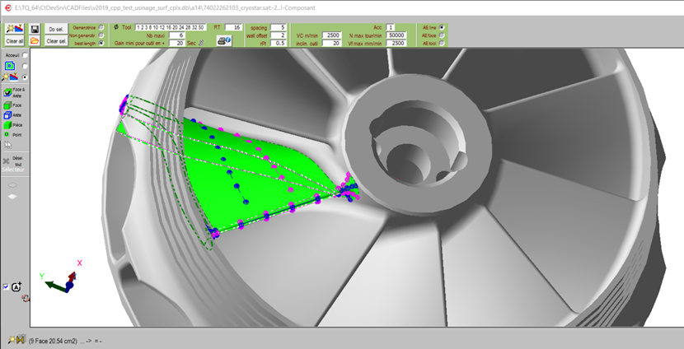Click the red rotate view icon
The width and height of the screenshot is (684, 349).
(26, 298)
